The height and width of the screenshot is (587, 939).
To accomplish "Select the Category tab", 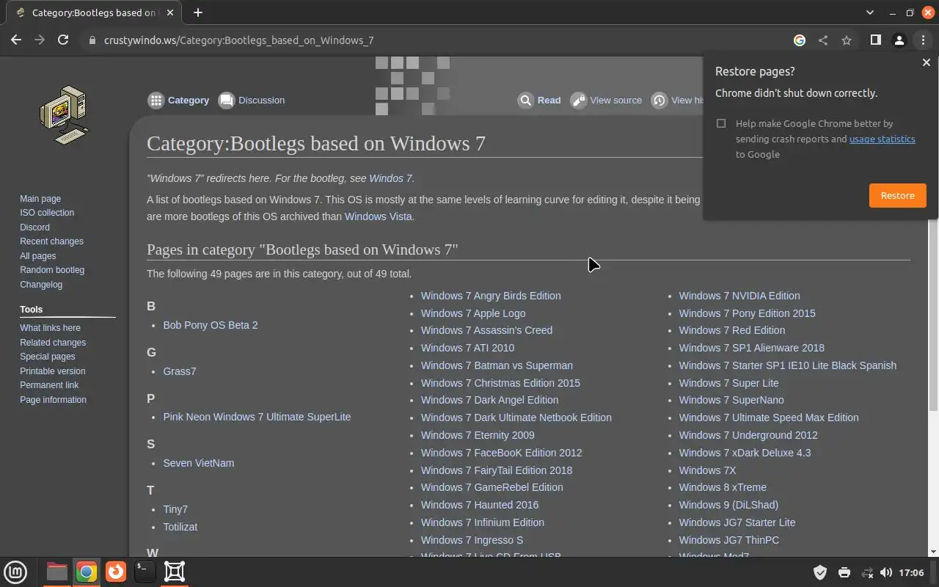I will coord(178,101).
